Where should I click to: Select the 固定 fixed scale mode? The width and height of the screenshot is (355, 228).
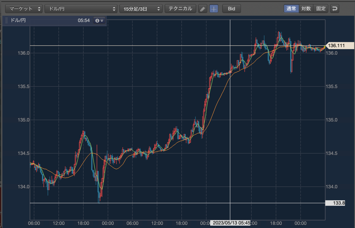(x=321, y=9)
